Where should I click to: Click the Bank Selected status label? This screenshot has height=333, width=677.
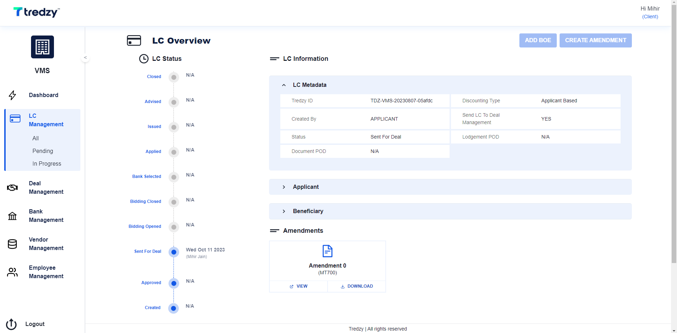pyautogui.click(x=147, y=177)
